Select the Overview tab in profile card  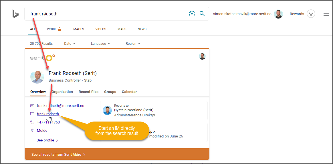pos(38,92)
